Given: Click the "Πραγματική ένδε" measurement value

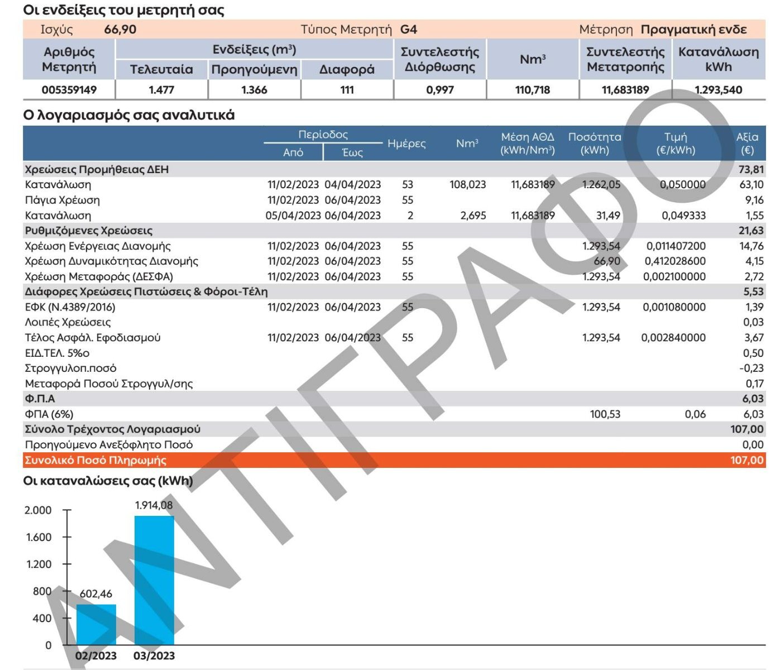Looking at the screenshot, I should [693, 30].
